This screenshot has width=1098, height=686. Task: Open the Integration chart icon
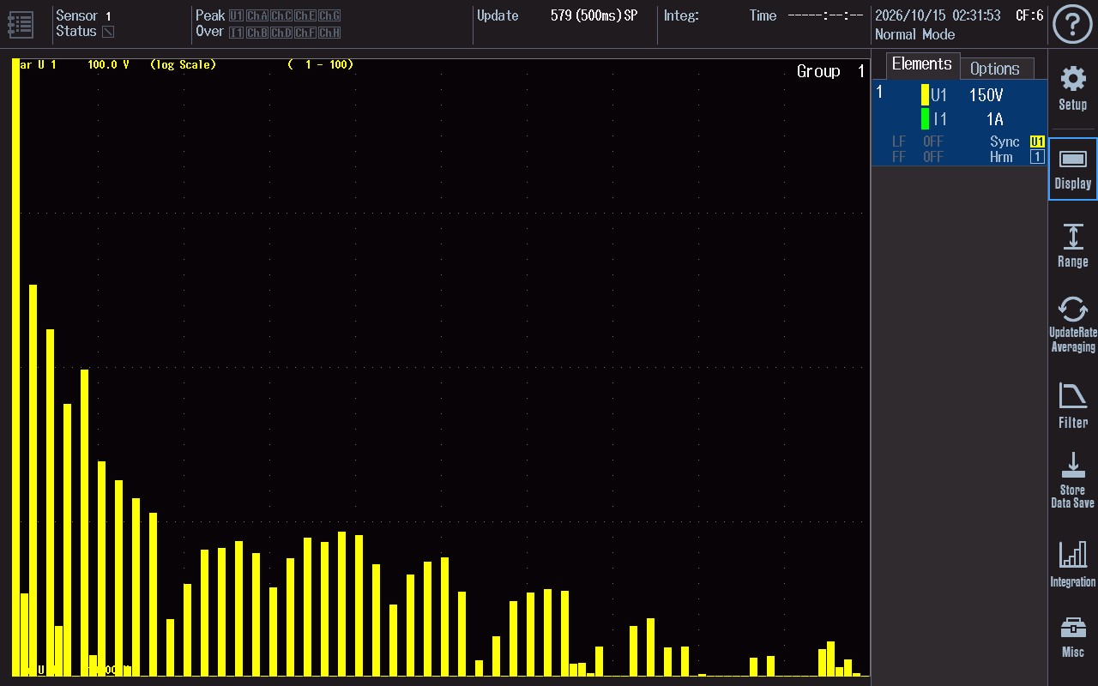(x=1072, y=565)
